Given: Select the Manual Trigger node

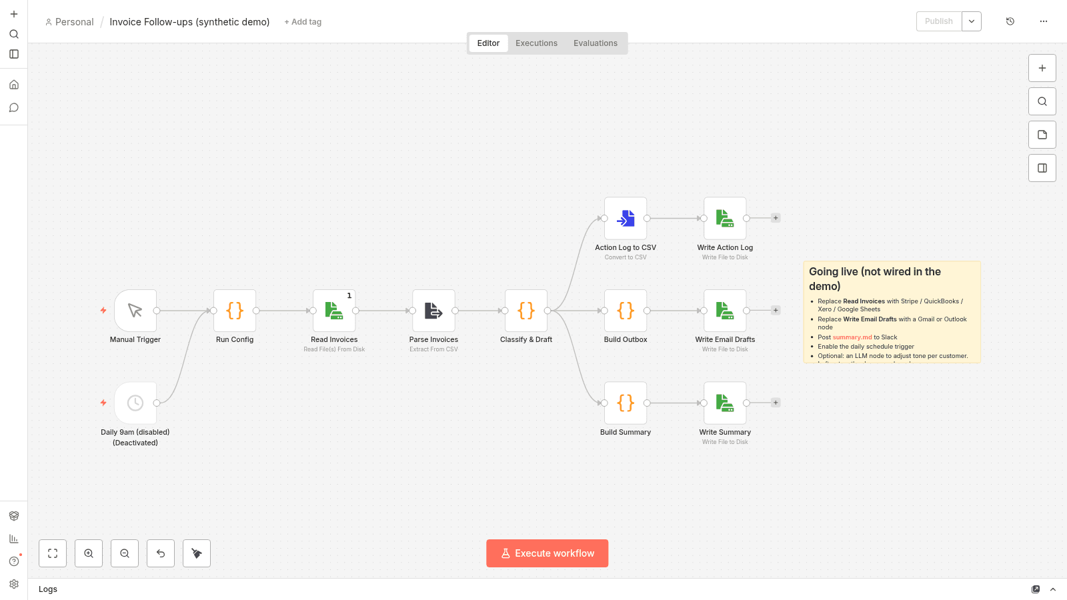Looking at the screenshot, I should tap(135, 311).
